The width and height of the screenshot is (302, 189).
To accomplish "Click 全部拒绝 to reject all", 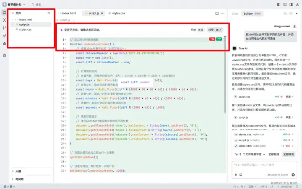I will click(x=273, y=154).
